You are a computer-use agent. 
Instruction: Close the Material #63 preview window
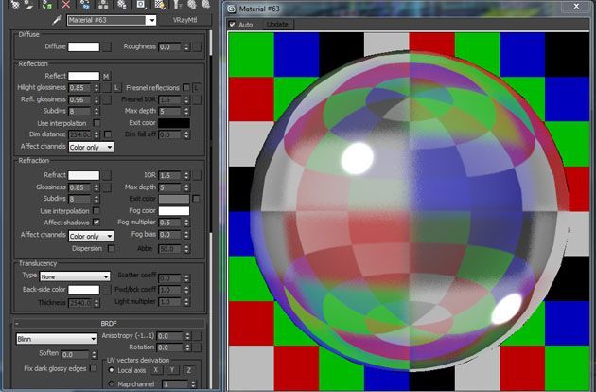click(577, 7)
